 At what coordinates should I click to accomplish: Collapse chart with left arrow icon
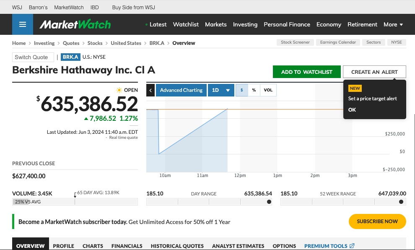150,90
